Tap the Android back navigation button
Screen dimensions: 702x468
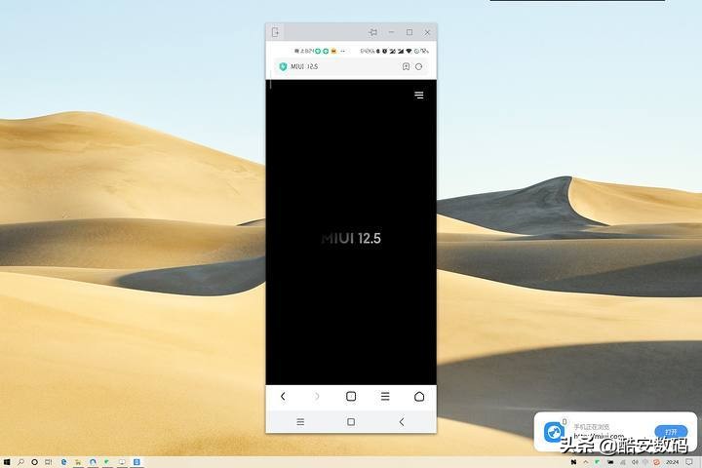coord(402,422)
